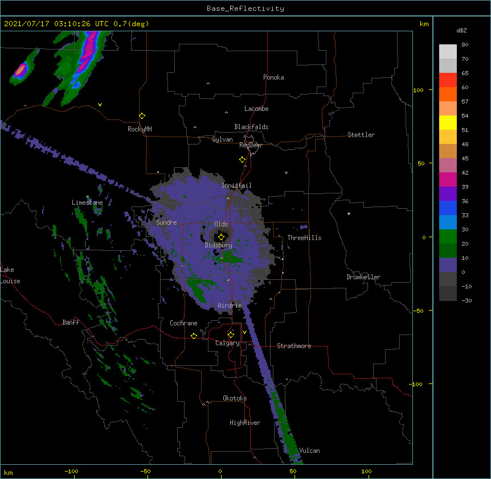Viewport: 491px width, 479px height.
Task: Pick the red 65-60 dBZ legend swatch
Action: [448, 80]
